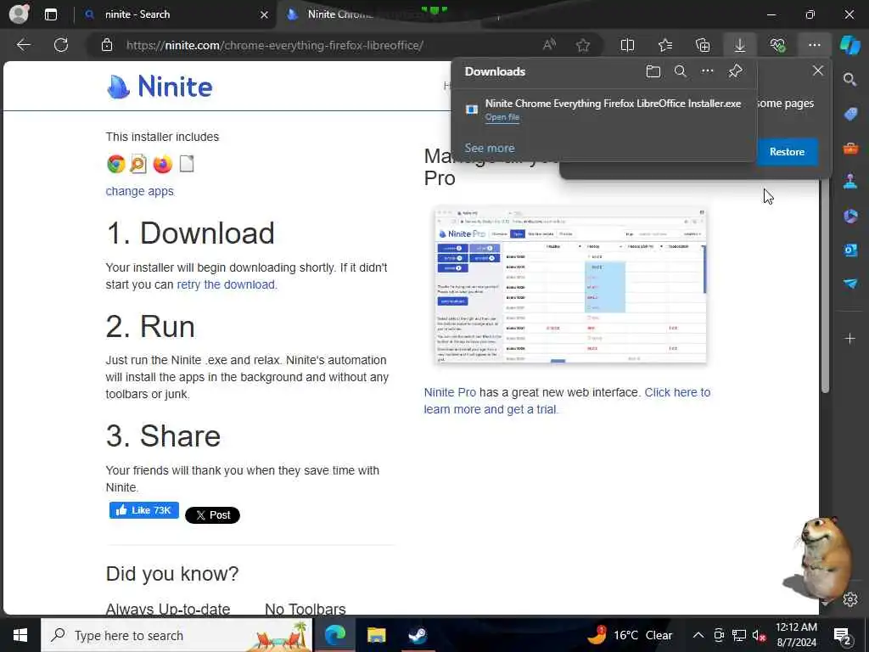
Task: Open Tools briefcase icon in sidebar
Action: [850, 148]
